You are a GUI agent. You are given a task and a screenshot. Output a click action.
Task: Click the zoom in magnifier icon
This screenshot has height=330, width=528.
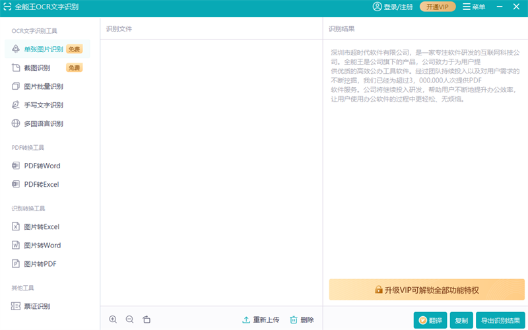coord(113,319)
